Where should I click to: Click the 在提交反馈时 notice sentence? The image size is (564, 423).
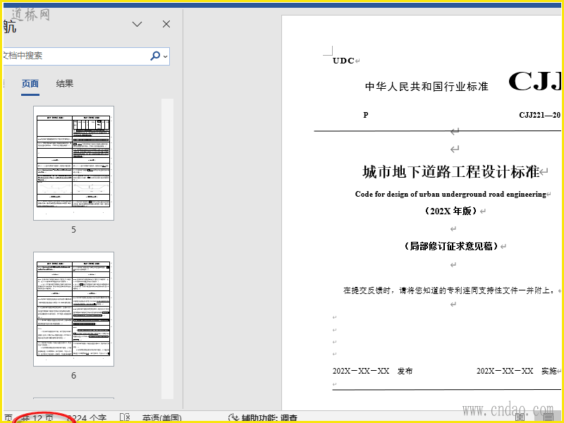point(449,290)
